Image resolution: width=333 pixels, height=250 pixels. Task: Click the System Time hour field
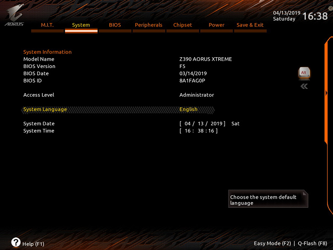pos(187,131)
